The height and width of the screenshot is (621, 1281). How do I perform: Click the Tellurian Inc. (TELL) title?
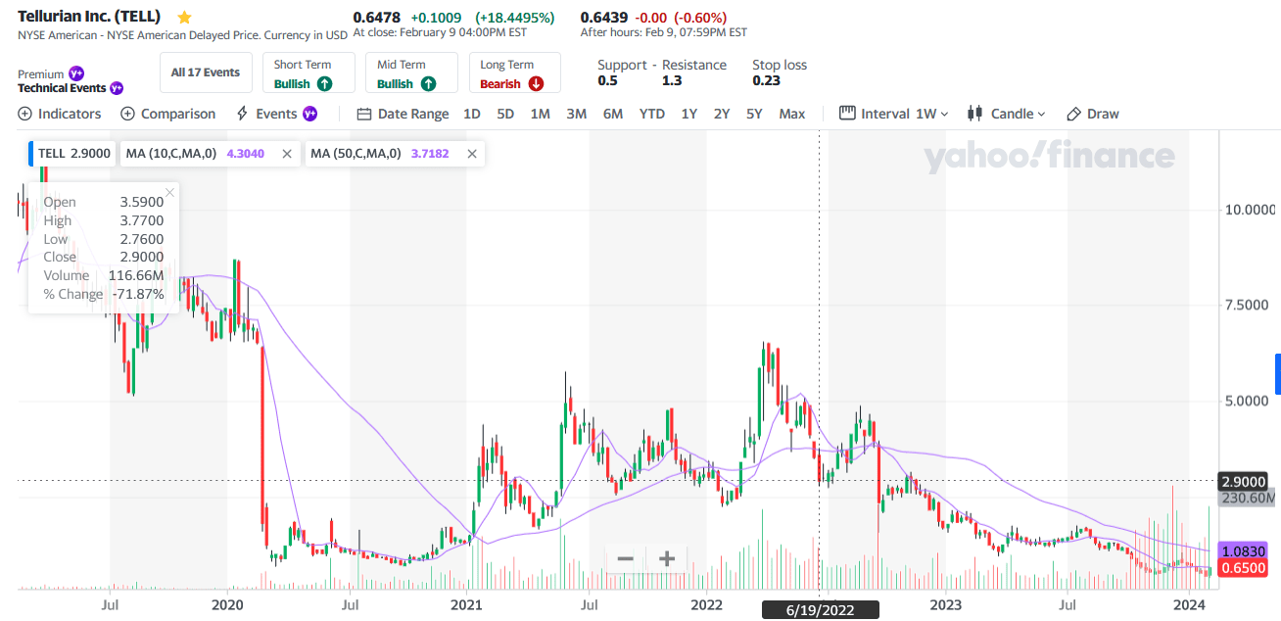[89, 17]
